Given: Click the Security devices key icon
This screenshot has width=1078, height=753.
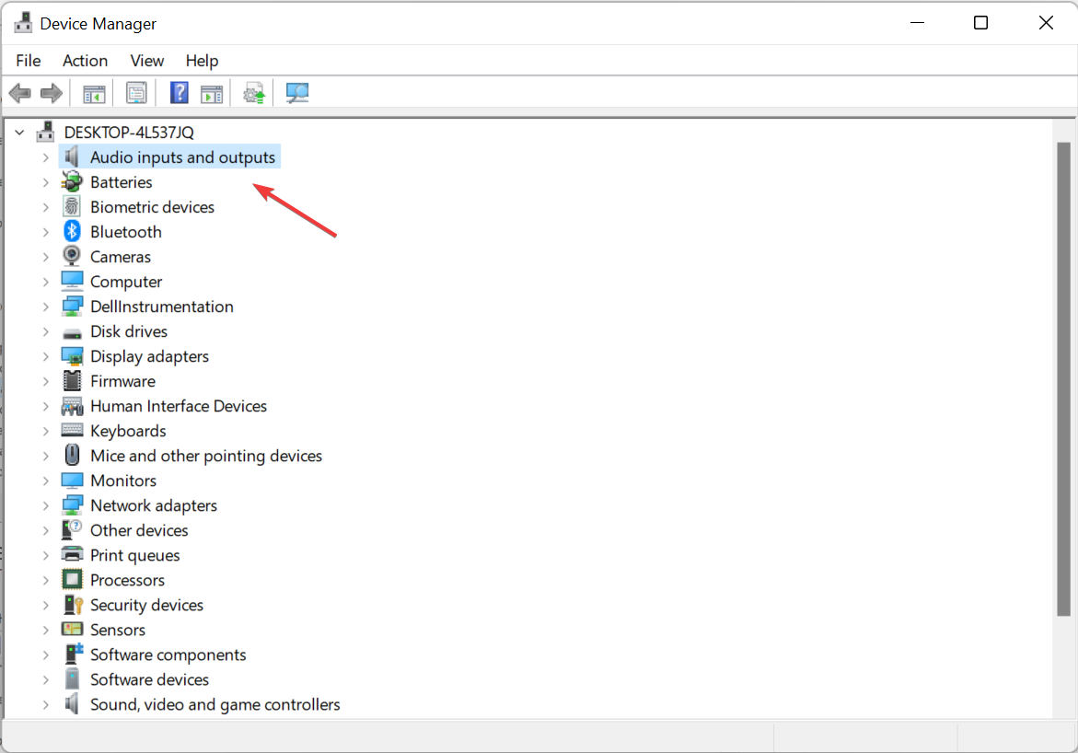Looking at the screenshot, I should [72, 605].
